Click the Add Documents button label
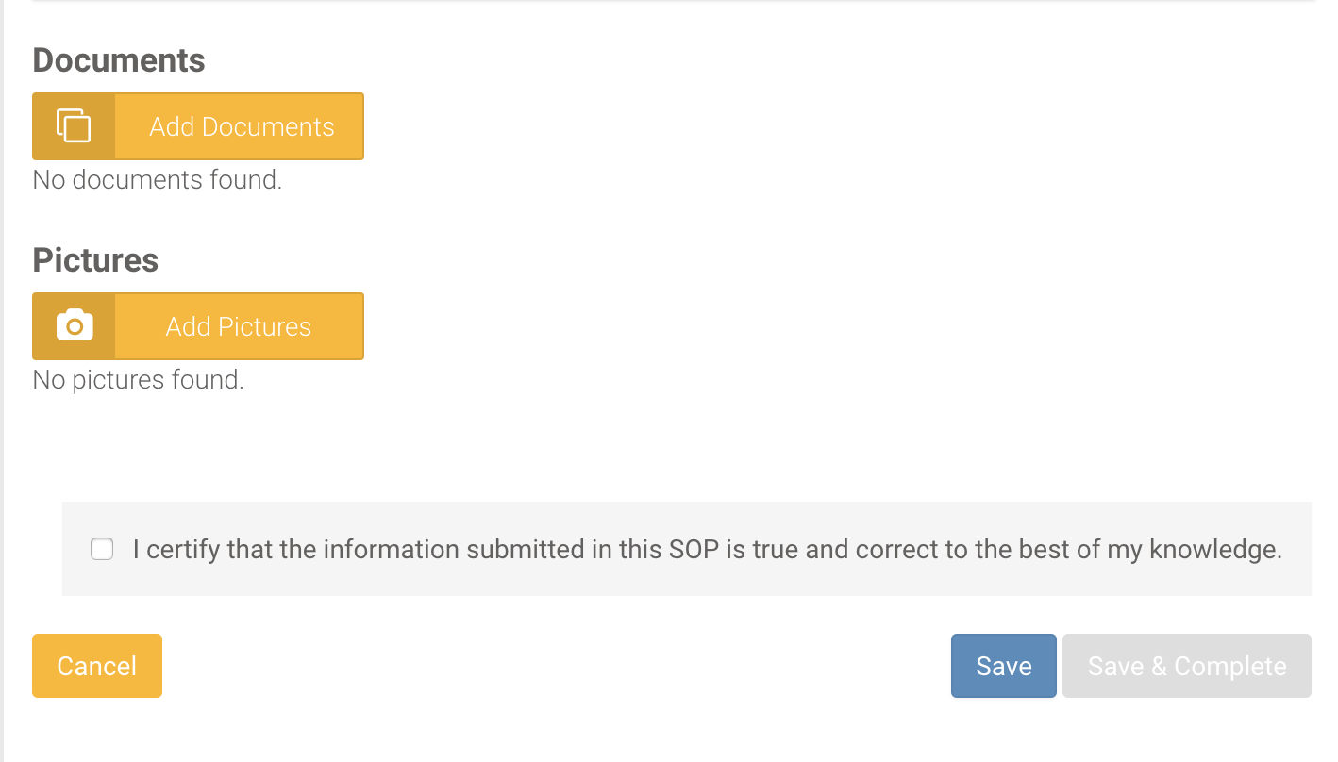 pyautogui.click(x=242, y=126)
